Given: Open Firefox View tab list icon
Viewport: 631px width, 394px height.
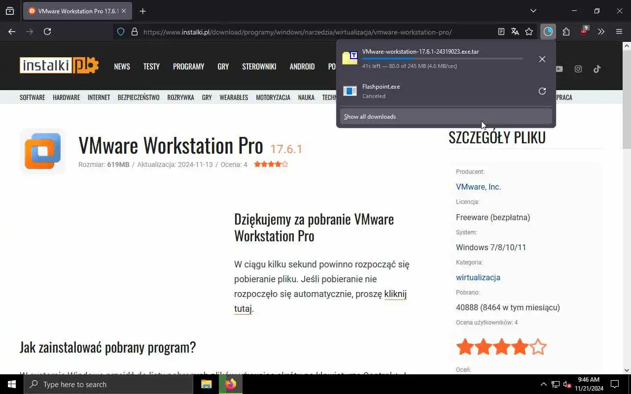Looking at the screenshot, I should coord(10,11).
